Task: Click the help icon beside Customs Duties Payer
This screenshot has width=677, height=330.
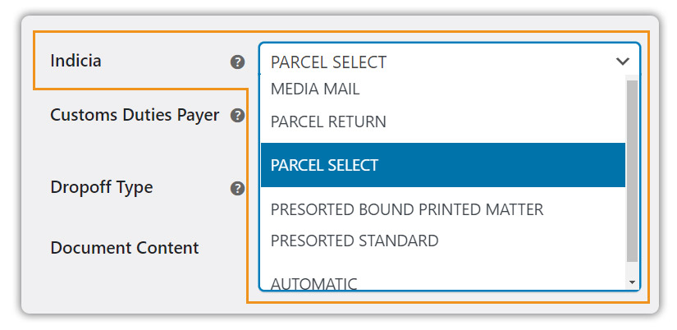Action: click(x=237, y=115)
